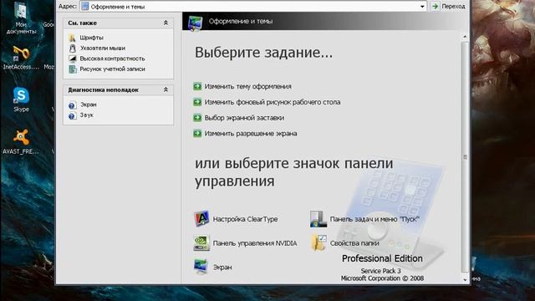535x301 pixels.
Task: Open the Звук troubleshooting link
Action: coord(86,115)
